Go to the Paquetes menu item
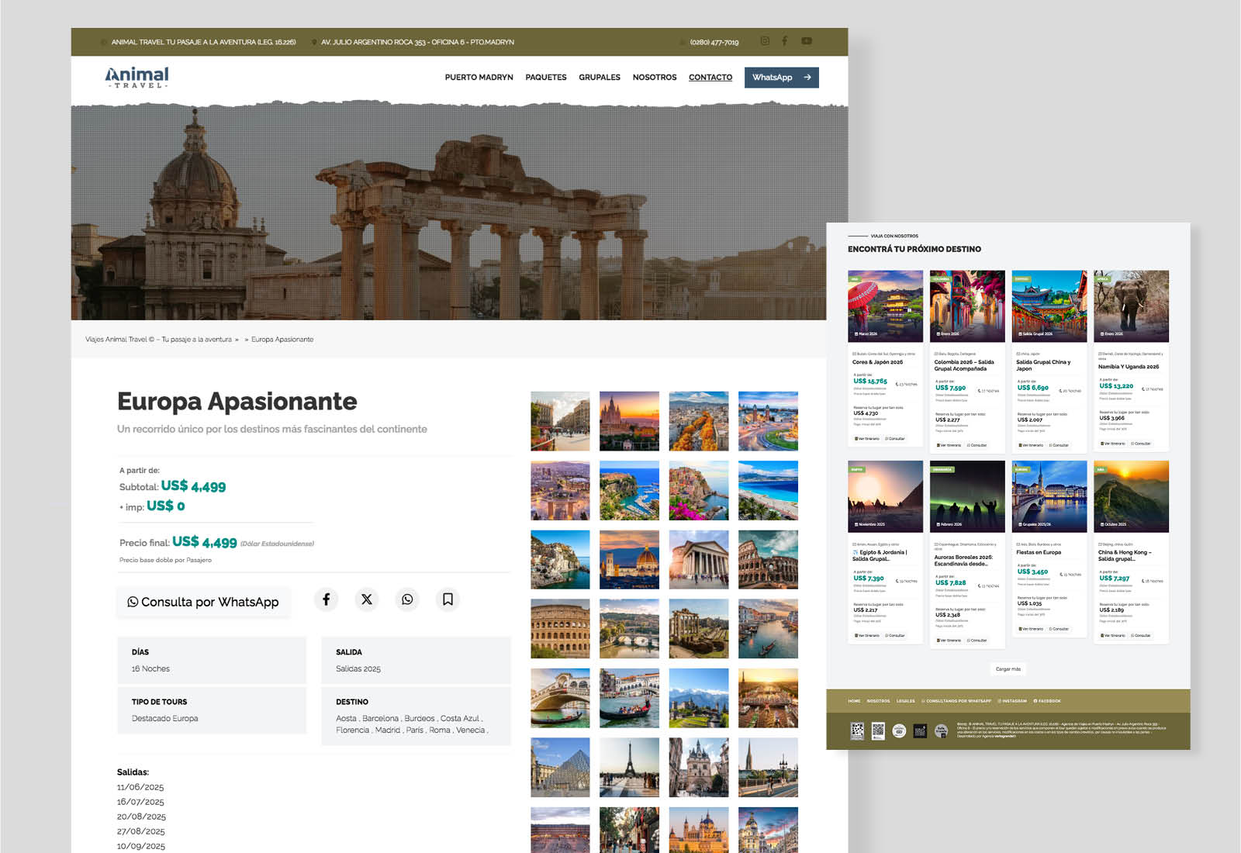The width and height of the screenshot is (1241, 853). [545, 78]
